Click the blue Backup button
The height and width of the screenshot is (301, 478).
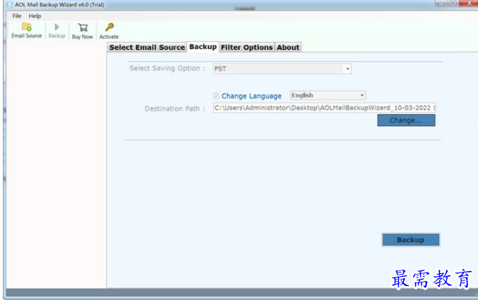tap(410, 240)
